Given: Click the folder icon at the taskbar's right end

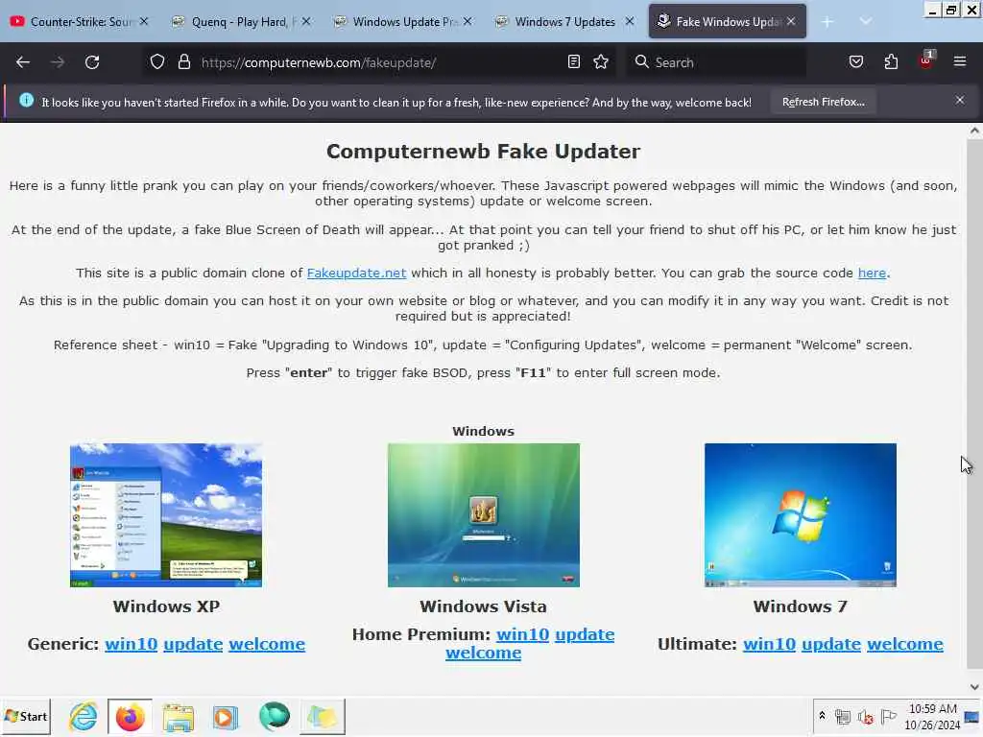Looking at the screenshot, I should (323, 716).
